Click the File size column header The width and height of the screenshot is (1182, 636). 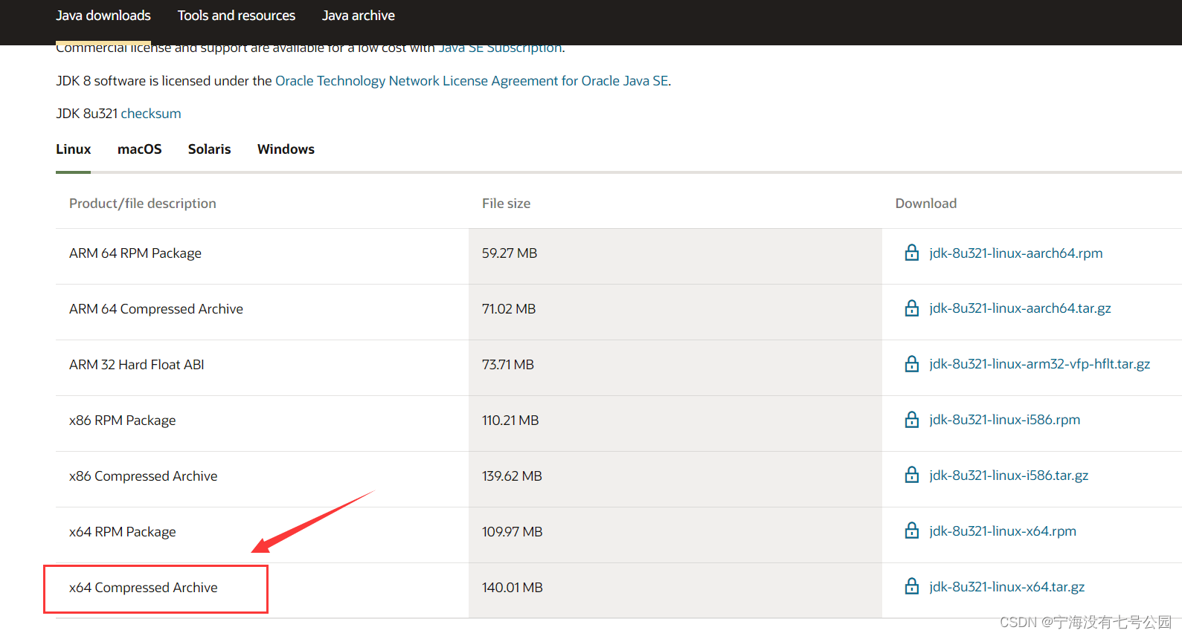tap(507, 204)
